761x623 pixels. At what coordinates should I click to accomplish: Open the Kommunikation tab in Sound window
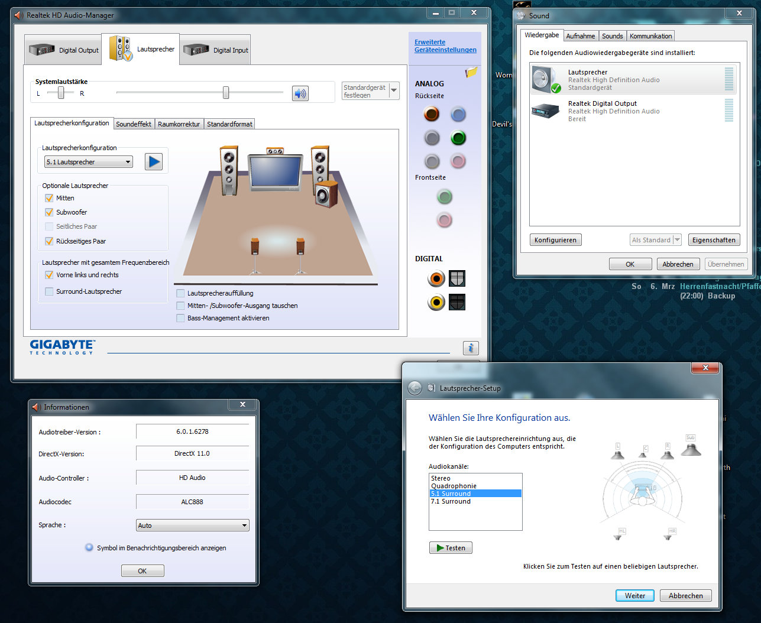point(650,36)
